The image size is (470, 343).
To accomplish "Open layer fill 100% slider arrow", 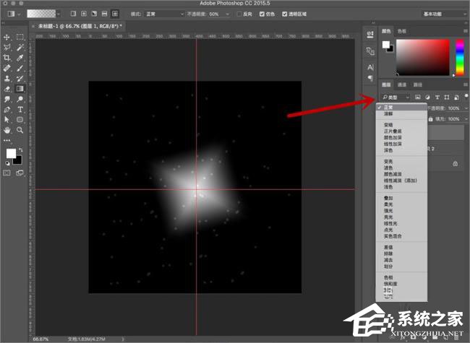I will pyautogui.click(x=466, y=119).
